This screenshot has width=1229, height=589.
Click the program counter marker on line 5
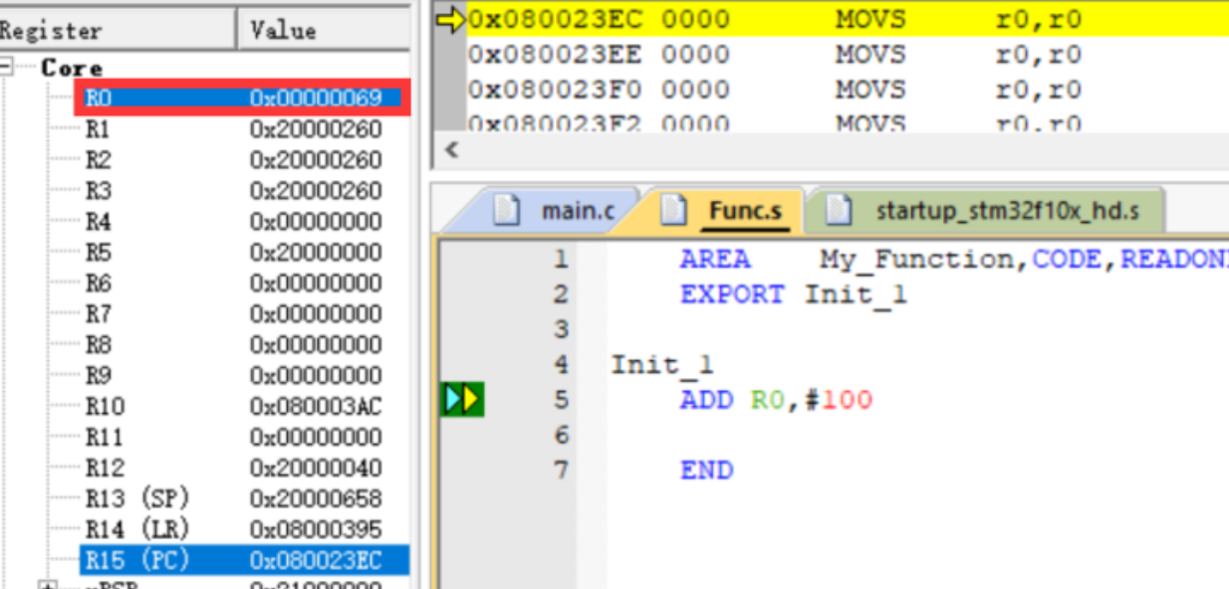(462, 400)
